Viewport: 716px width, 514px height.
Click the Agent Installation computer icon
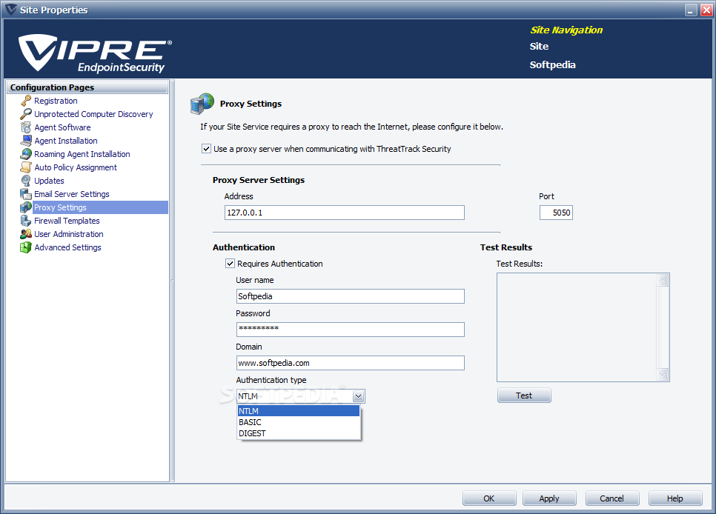[26, 141]
